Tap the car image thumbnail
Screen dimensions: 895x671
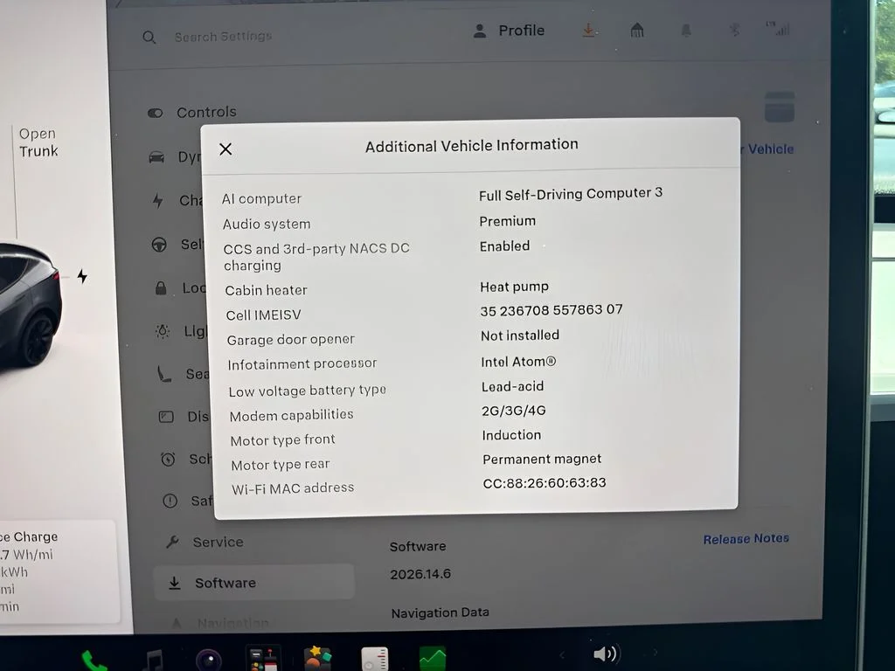(x=31, y=305)
